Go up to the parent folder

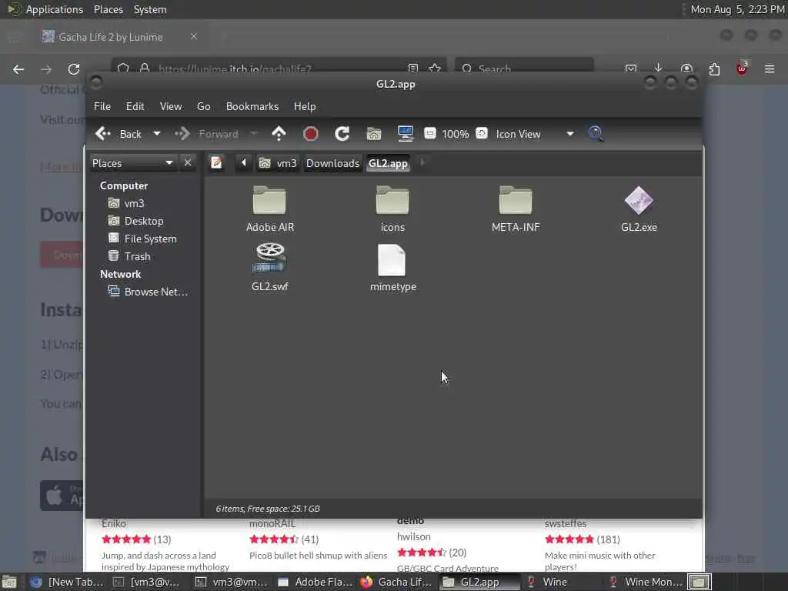pyautogui.click(x=279, y=134)
